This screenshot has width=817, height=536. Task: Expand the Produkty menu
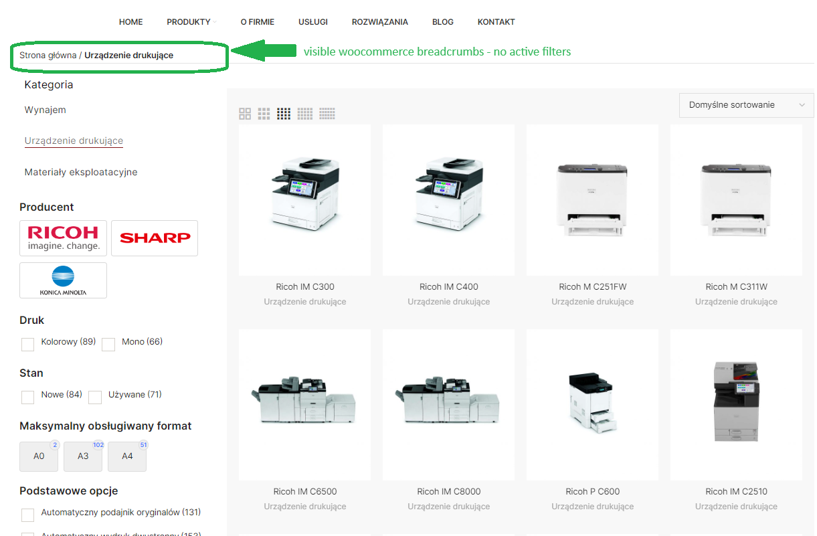(x=189, y=22)
